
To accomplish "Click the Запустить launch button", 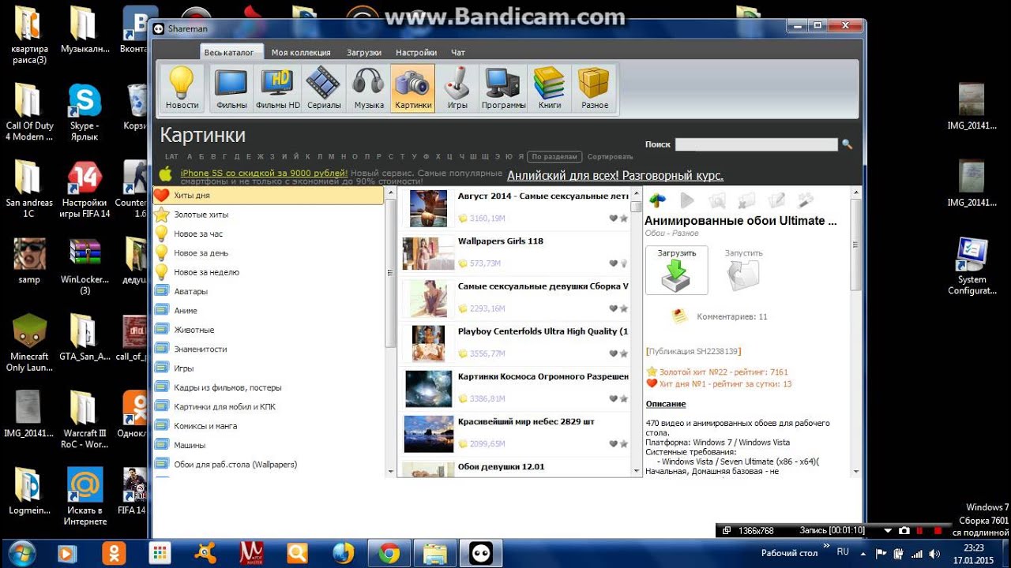I will click(743, 270).
